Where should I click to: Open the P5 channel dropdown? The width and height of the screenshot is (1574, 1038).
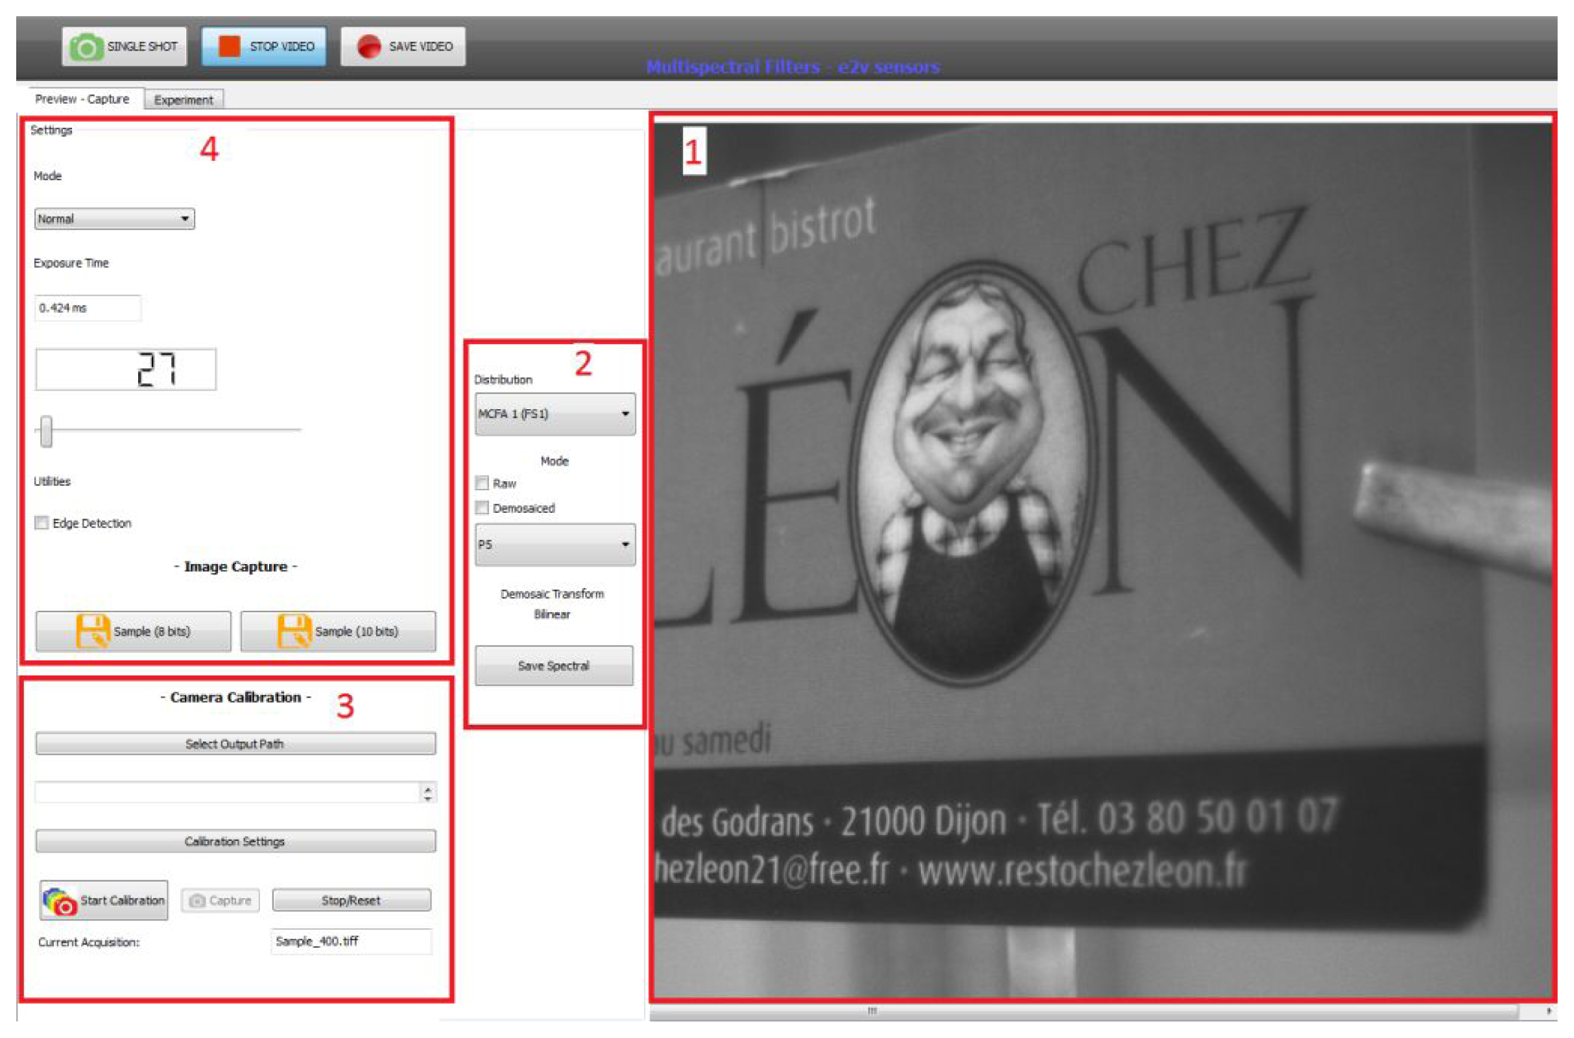555,545
